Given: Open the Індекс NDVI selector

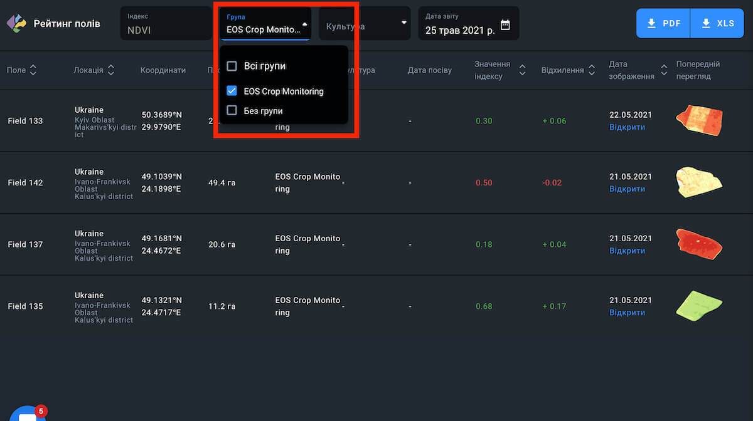Looking at the screenshot, I should [x=166, y=24].
